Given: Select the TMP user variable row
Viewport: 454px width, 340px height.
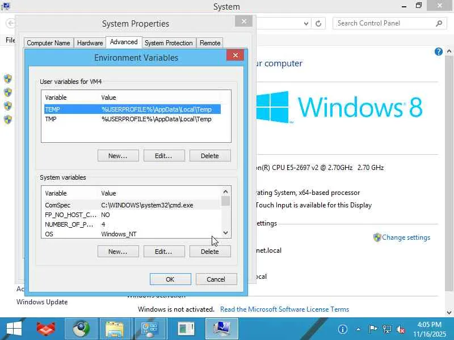Looking at the screenshot, I should point(132,119).
